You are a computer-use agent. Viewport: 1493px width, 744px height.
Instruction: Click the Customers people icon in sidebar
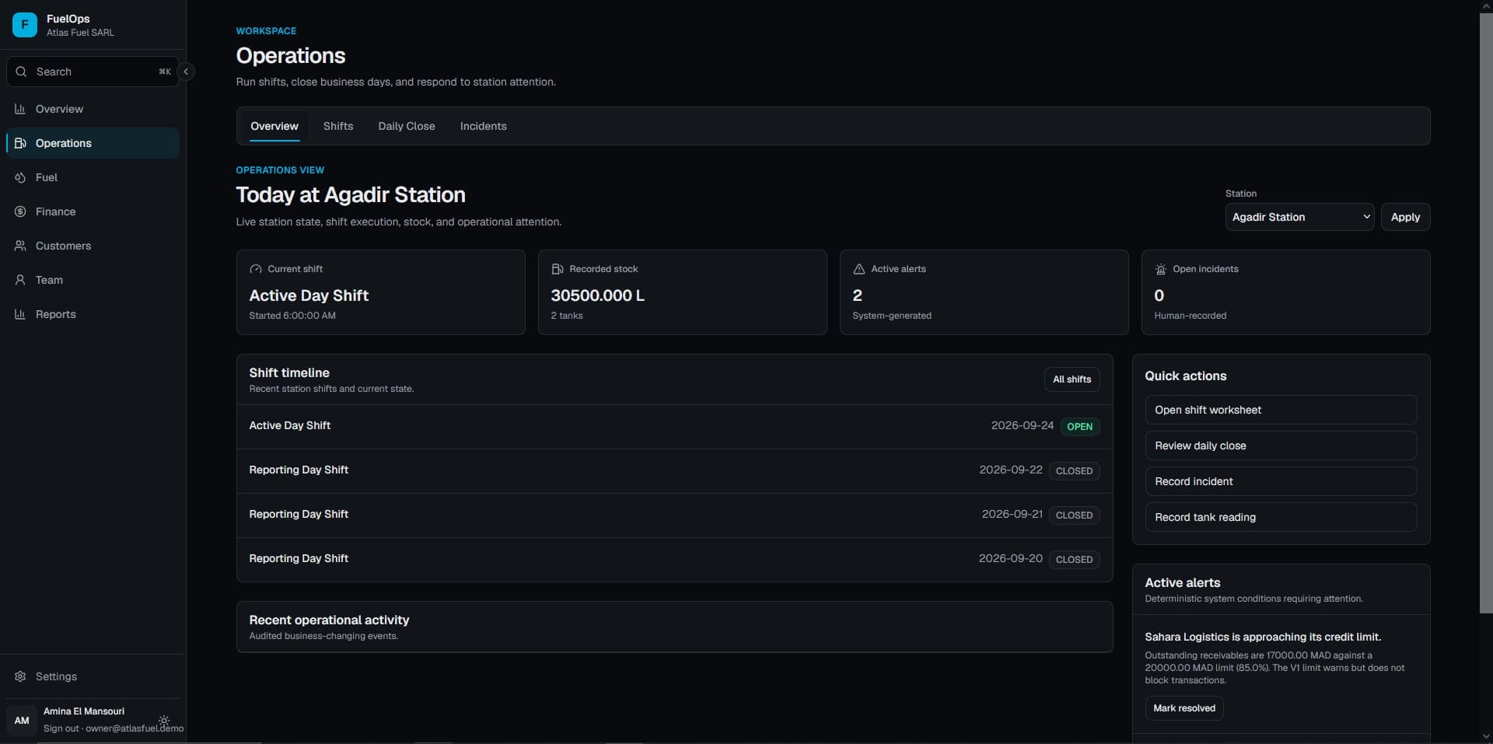[x=20, y=246]
